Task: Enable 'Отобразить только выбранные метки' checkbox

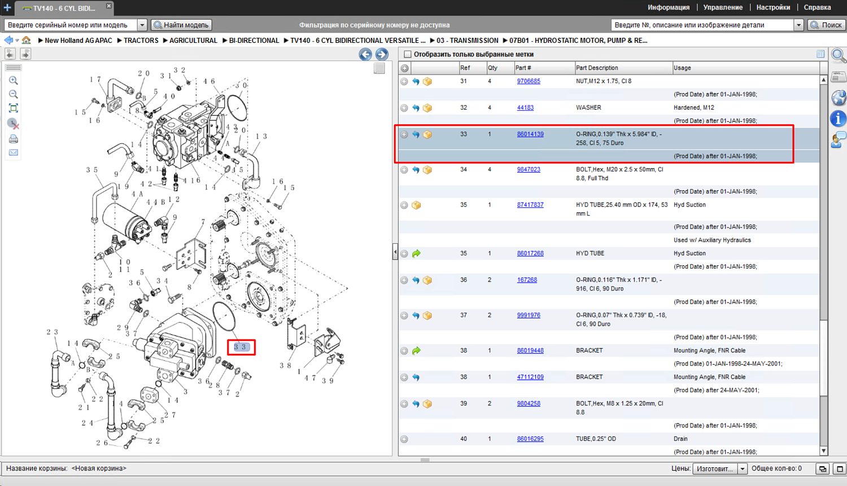Action: (408, 54)
